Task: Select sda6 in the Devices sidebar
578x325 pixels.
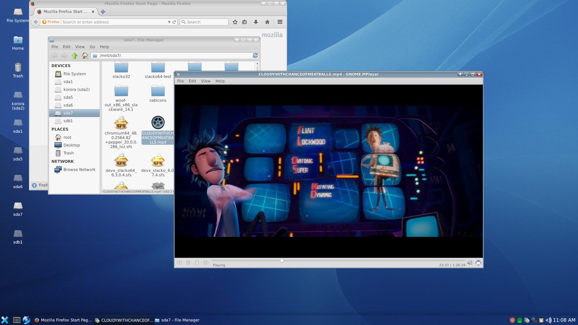Action: tap(68, 105)
